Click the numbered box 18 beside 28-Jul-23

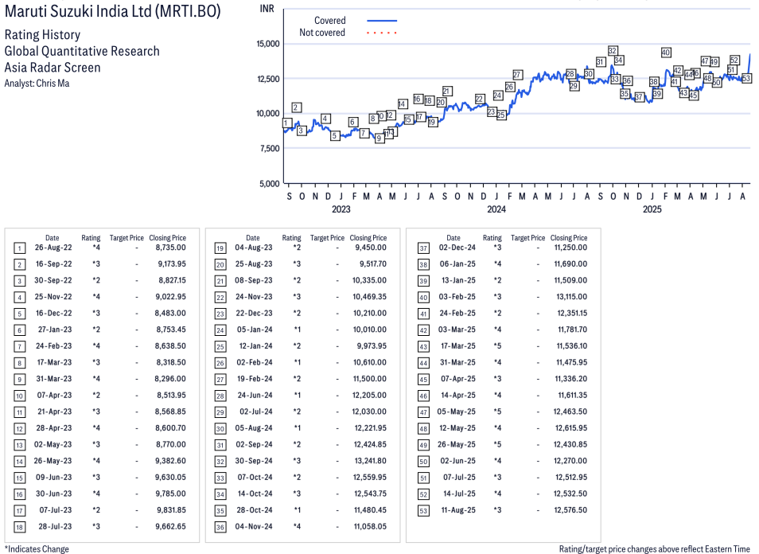19,528
